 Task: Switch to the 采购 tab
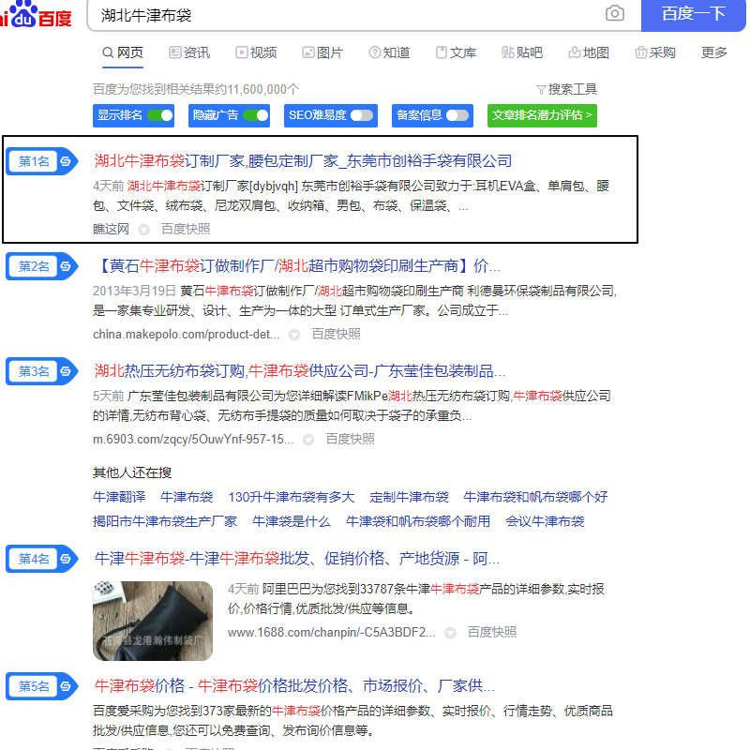(x=655, y=52)
